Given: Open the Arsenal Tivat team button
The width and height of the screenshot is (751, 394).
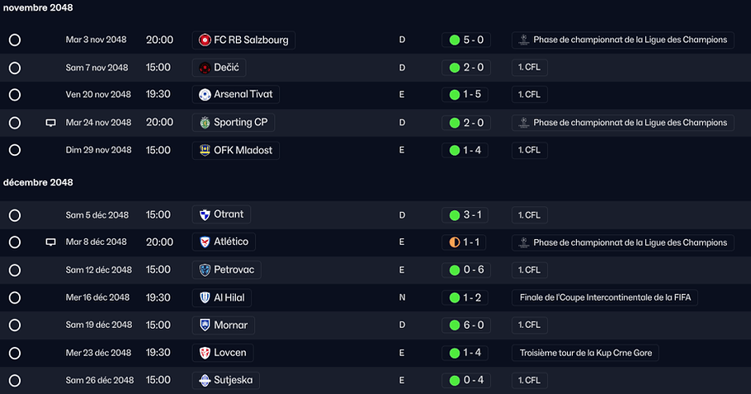Looking at the screenshot, I should pyautogui.click(x=236, y=95).
